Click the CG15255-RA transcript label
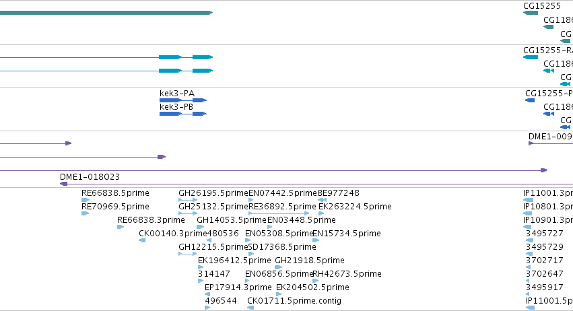Image resolution: width=573 pixels, height=311 pixels. click(548, 50)
